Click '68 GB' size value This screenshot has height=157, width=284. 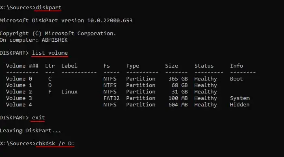point(180,85)
